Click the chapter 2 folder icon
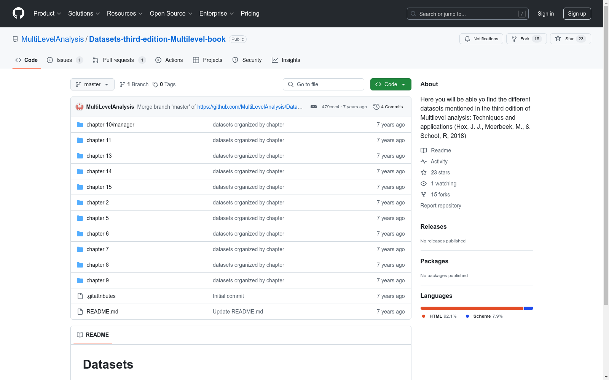The height and width of the screenshot is (380, 609). coord(80,203)
